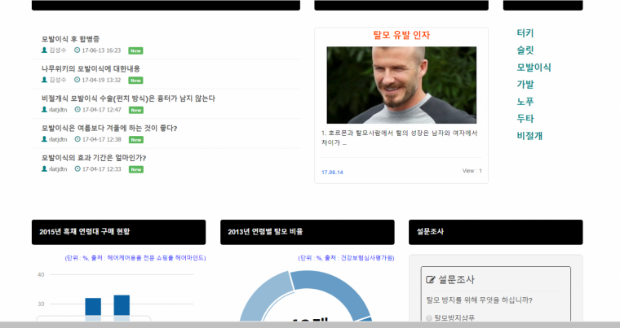
Task: Click New badge beside 17-04-17 12:33
Action: pos(136,169)
